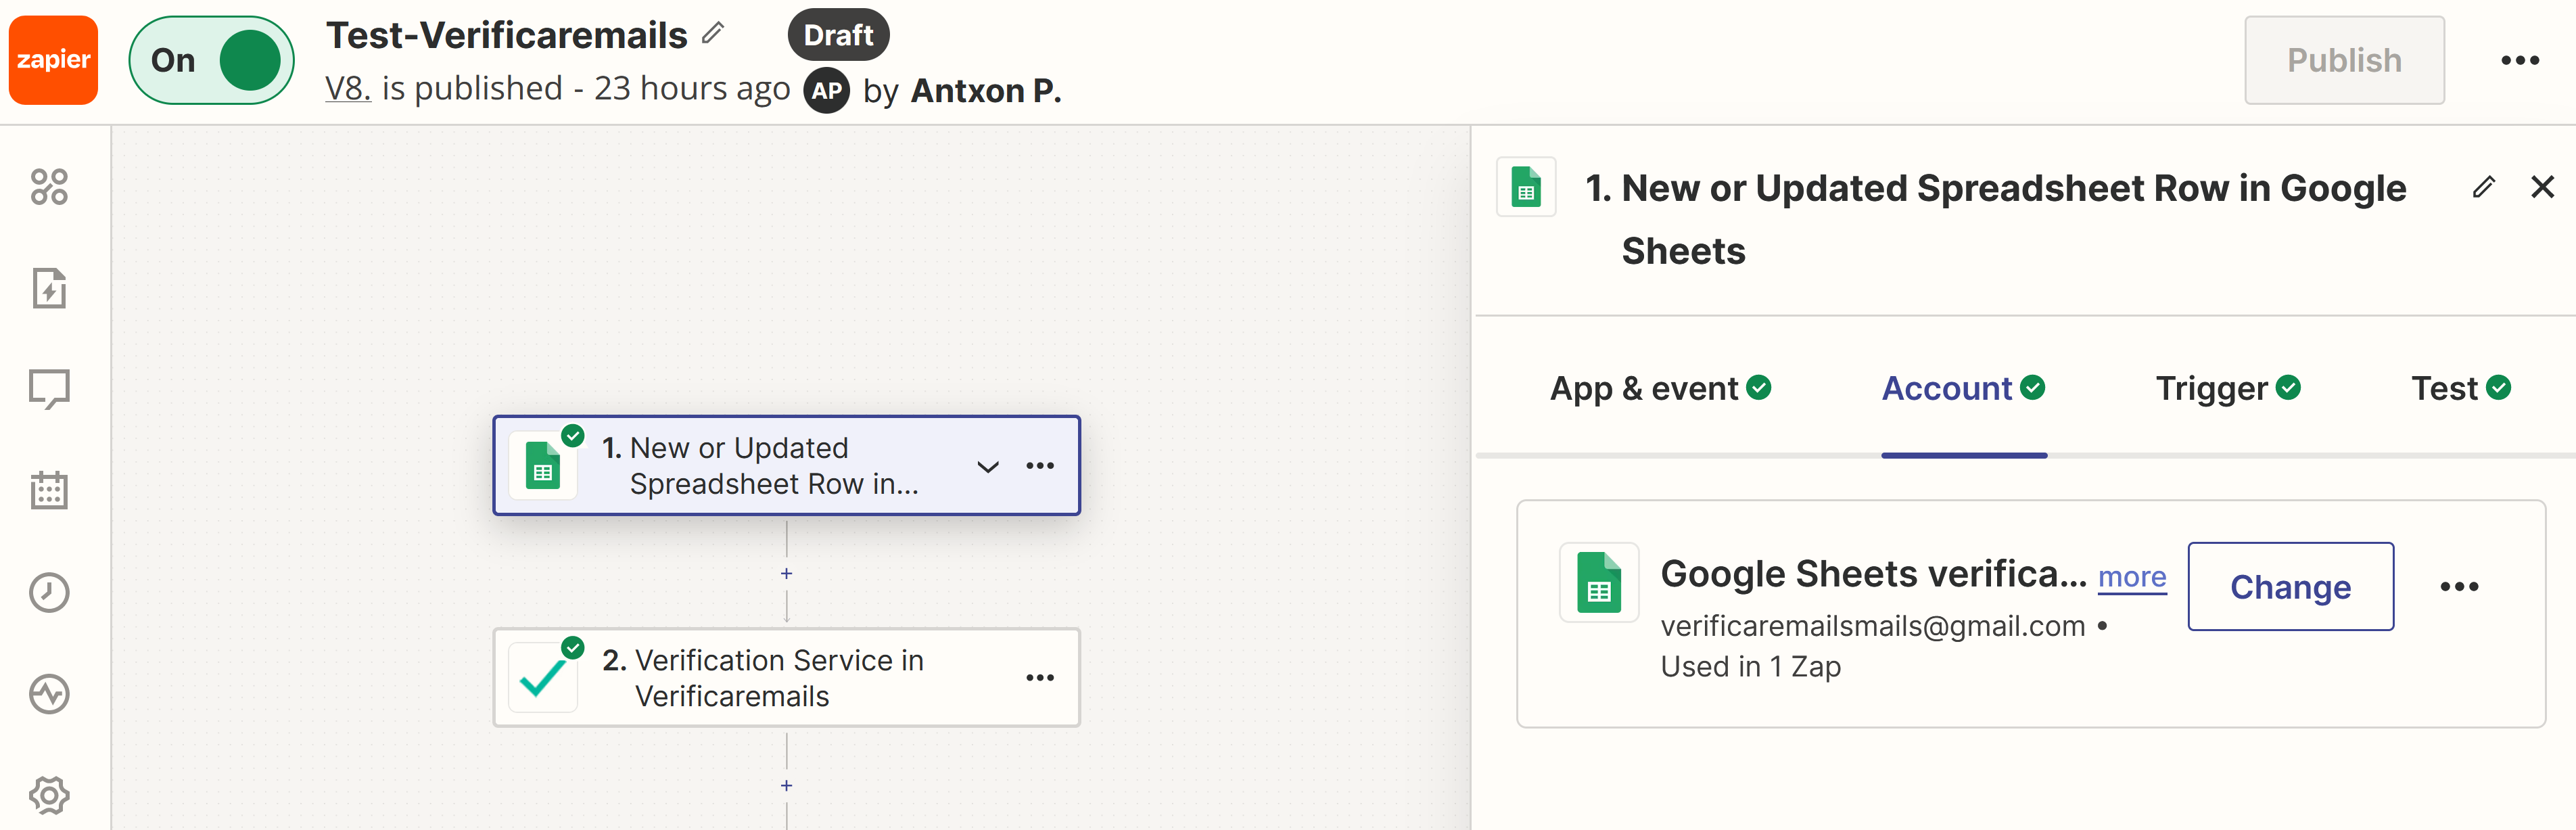Expand step 2 three-dot options menu
The width and height of the screenshot is (2576, 830).
pos(1041,677)
